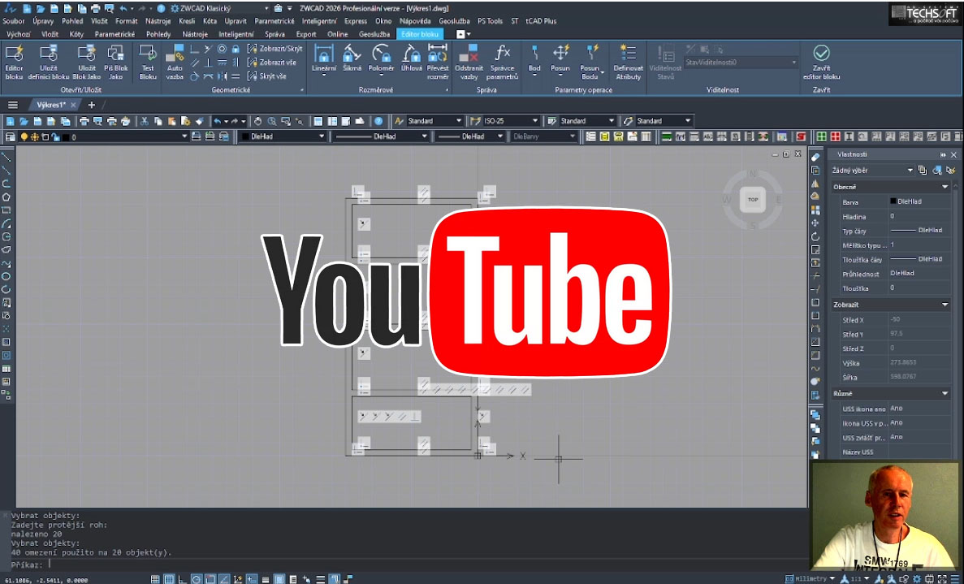Toggle Skrýt vše constraints
The image size is (964, 584).
click(267, 76)
